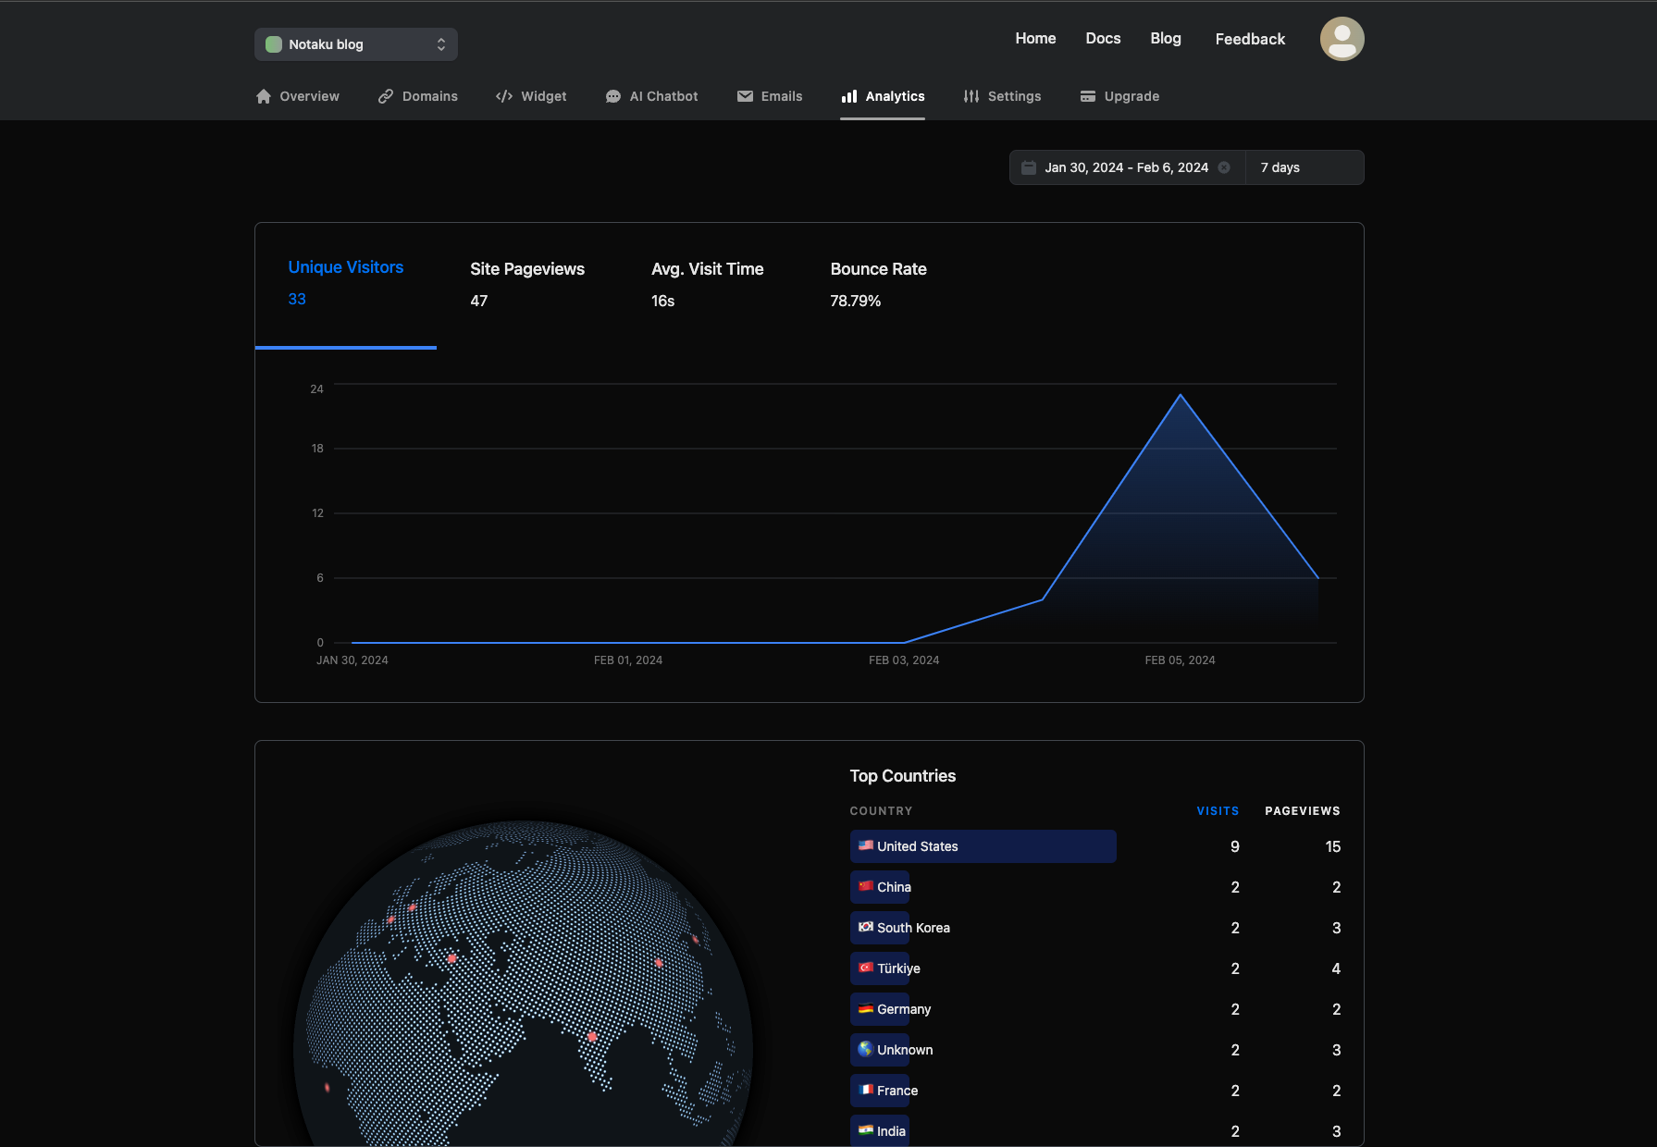Viewport: 1657px width, 1147px height.
Task: Click the Analytics bar chart icon
Action: tap(849, 96)
